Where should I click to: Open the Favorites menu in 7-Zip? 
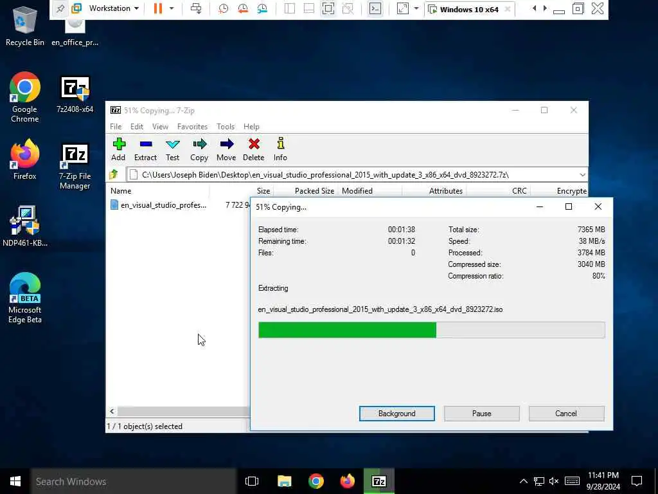point(193,127)
